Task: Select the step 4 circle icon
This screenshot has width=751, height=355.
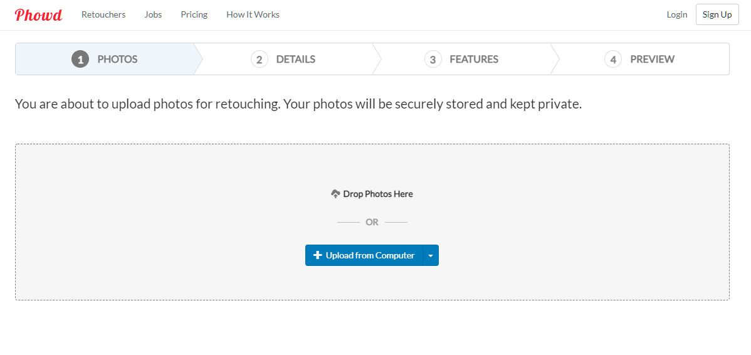Action: [613, 60]
